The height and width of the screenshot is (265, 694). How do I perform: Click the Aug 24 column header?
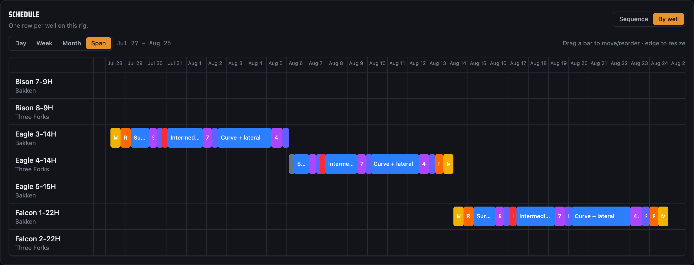tap(659, 63)
